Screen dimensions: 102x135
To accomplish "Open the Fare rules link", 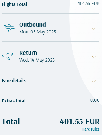I will click(x=91, y=129).
